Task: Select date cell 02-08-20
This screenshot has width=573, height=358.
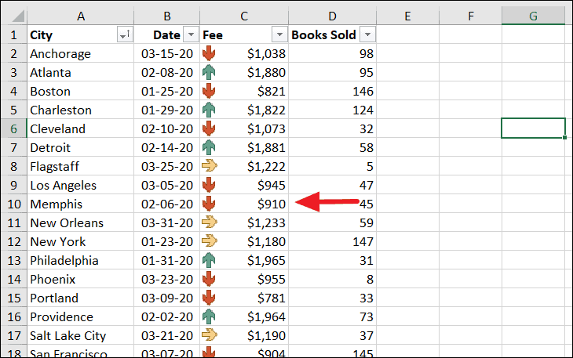Action: [x=167, y=73]
